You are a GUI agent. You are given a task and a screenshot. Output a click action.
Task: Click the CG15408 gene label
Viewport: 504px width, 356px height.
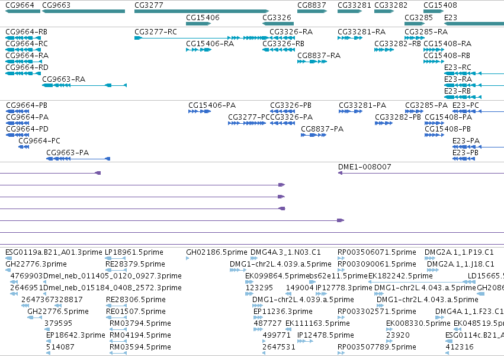pos(440,5)
